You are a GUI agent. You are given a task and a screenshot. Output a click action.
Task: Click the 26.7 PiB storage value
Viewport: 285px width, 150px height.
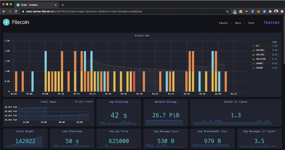[166, 115]
